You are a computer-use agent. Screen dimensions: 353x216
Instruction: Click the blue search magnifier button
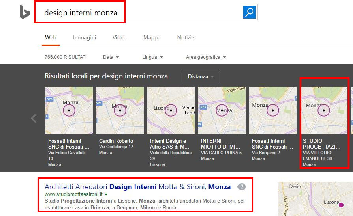[x=250, y=12]
